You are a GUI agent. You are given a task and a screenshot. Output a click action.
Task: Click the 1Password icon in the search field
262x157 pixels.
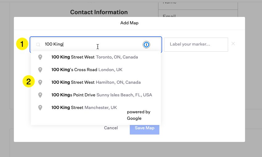tap(146, 45)
